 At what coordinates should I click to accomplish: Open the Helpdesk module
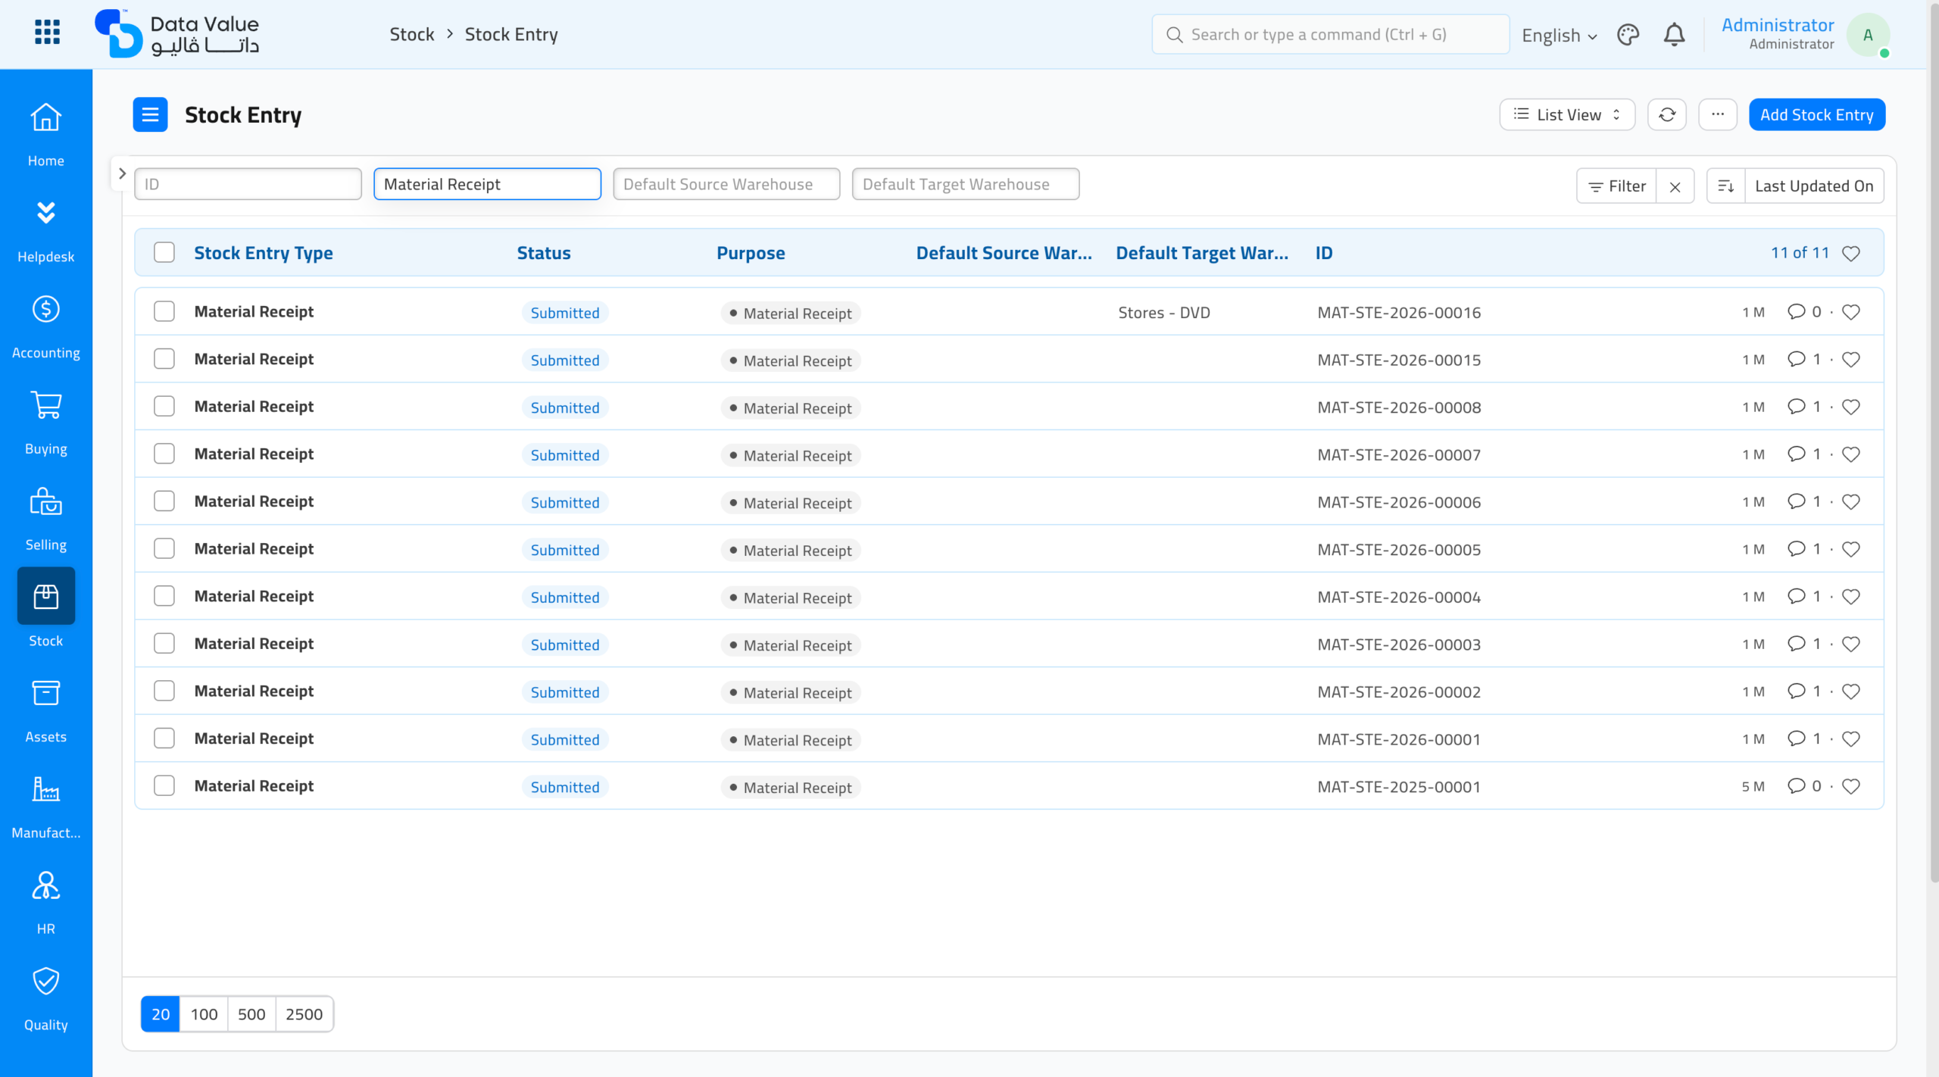tap(46, 231)
